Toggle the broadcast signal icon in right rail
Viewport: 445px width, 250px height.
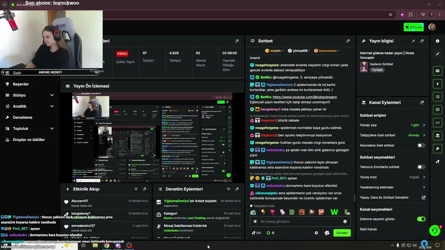437,122
